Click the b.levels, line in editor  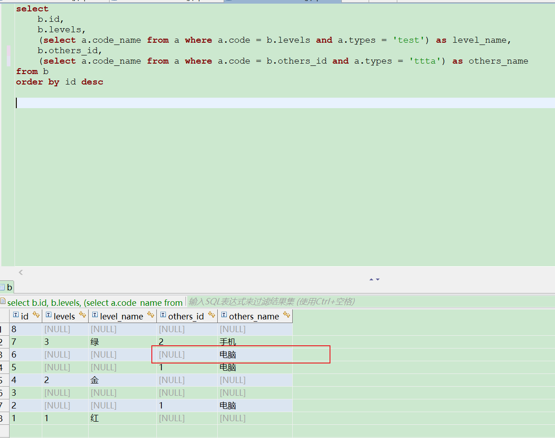pyautogui.click(x=62, y=30)
